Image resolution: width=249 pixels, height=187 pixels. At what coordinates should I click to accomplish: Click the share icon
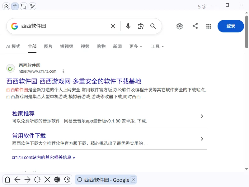pyautogui.click(x=195, y=26)
